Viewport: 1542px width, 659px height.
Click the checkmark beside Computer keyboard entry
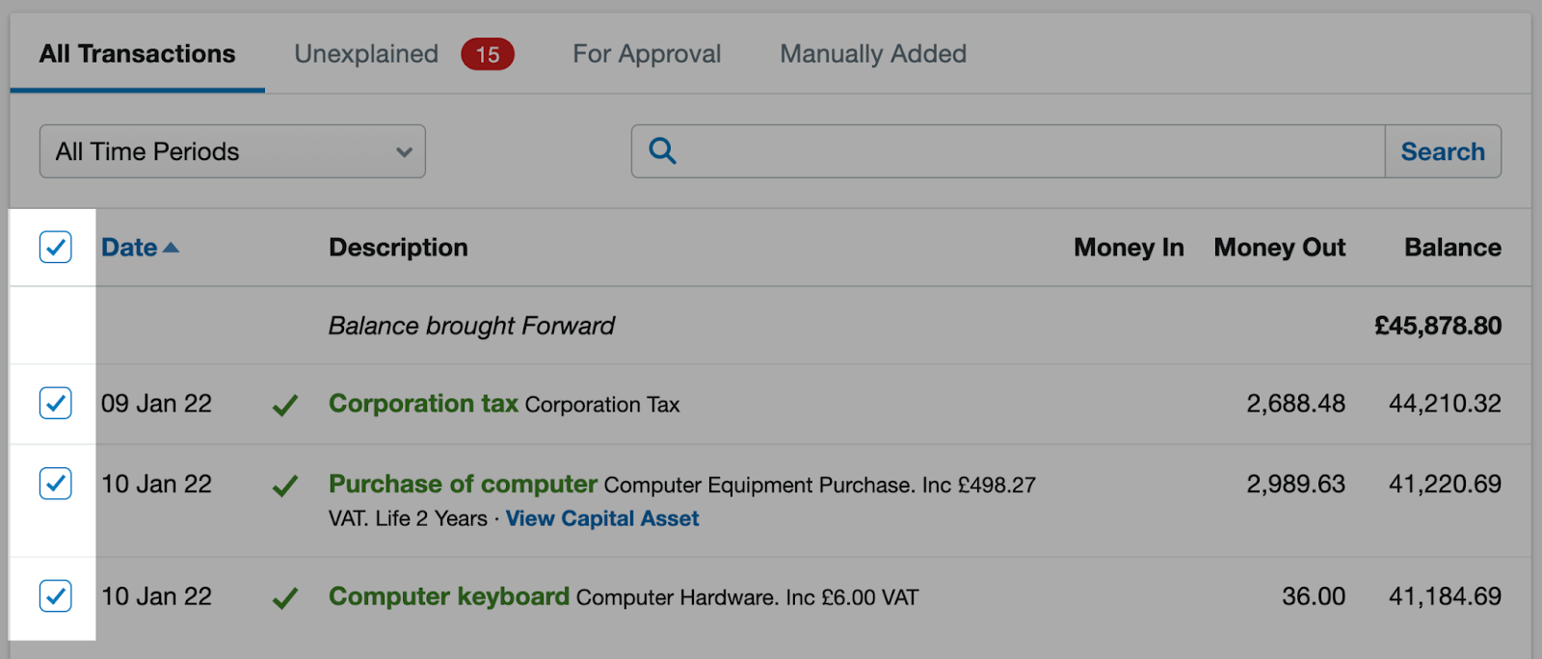click(x=285, y=598)
